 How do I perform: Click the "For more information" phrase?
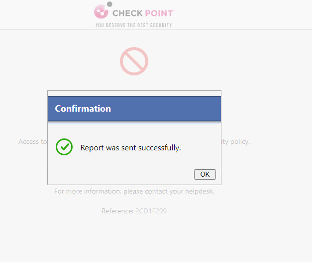(88, 191)
